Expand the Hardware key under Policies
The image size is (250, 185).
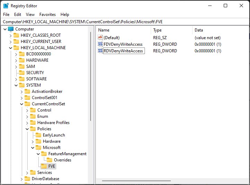(33, 142)
